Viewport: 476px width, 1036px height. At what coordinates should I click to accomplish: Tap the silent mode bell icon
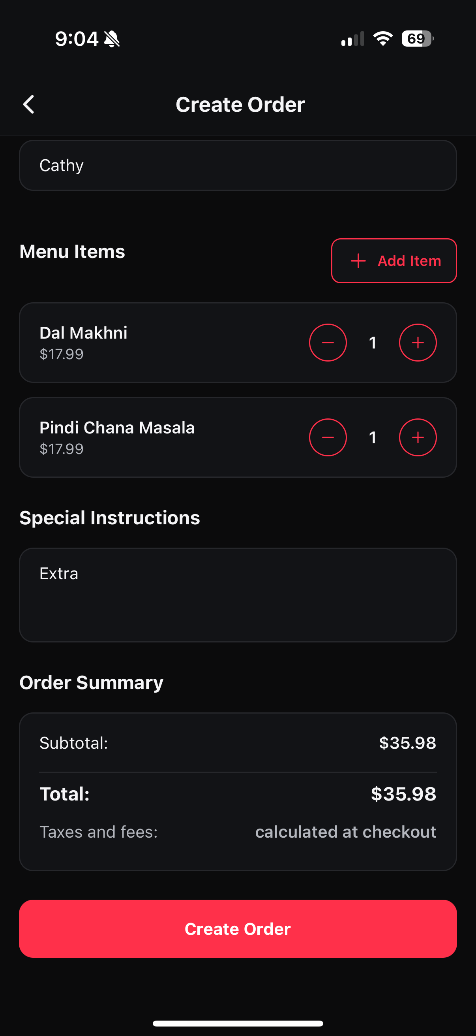click(x=112, y=39)
